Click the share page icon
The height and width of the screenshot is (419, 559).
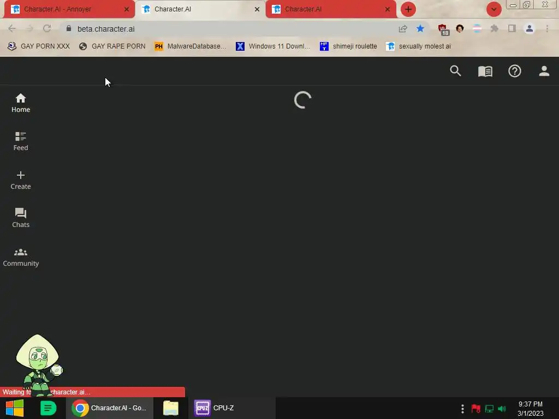click(x=403, y=28)
